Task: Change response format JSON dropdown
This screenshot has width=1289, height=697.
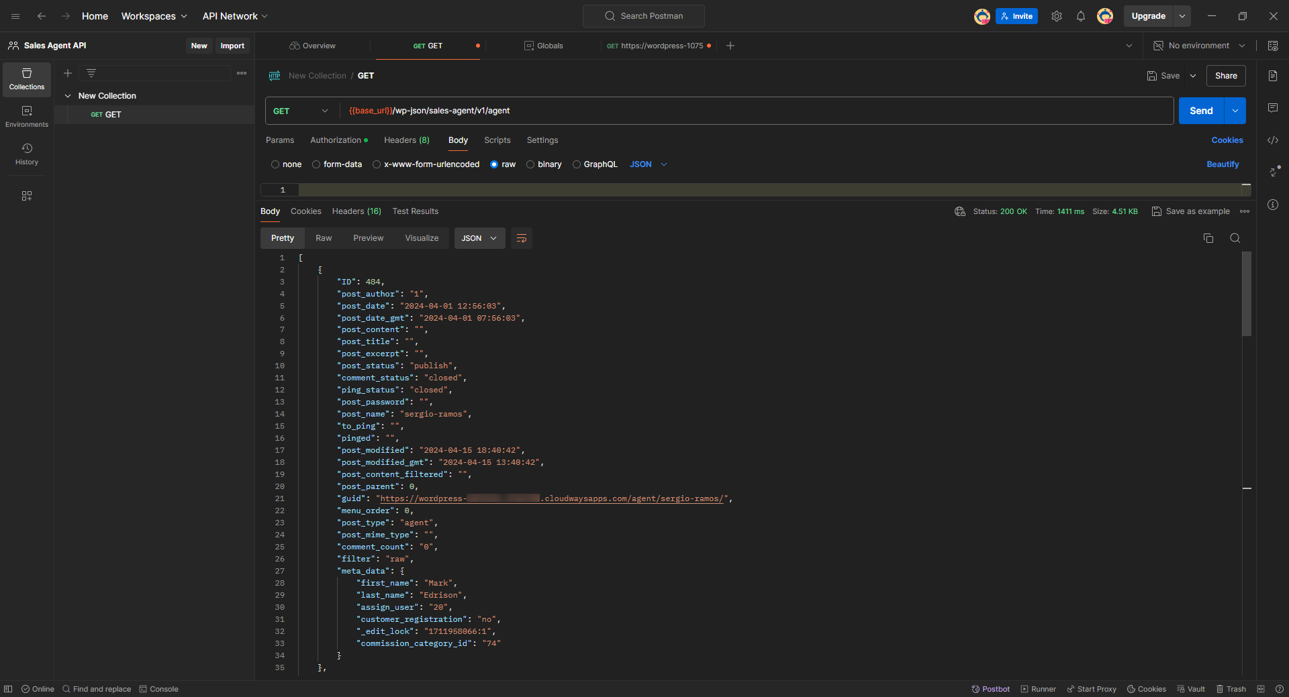Action: pos(479,238)
